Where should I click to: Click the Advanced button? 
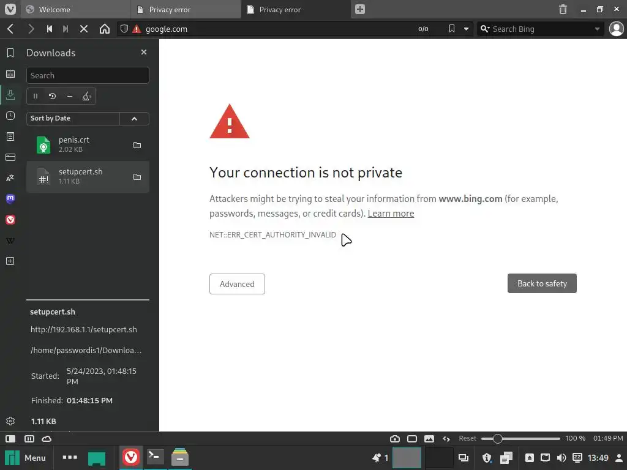point(237,284)
